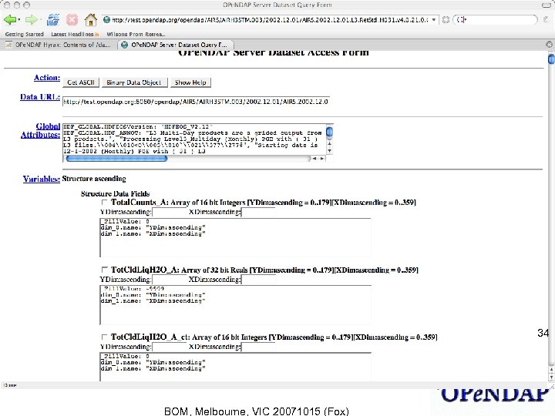Click the Global Attributes horizontal scrollbar thumb
555x416 pixels.
click(x=116, y=159)
